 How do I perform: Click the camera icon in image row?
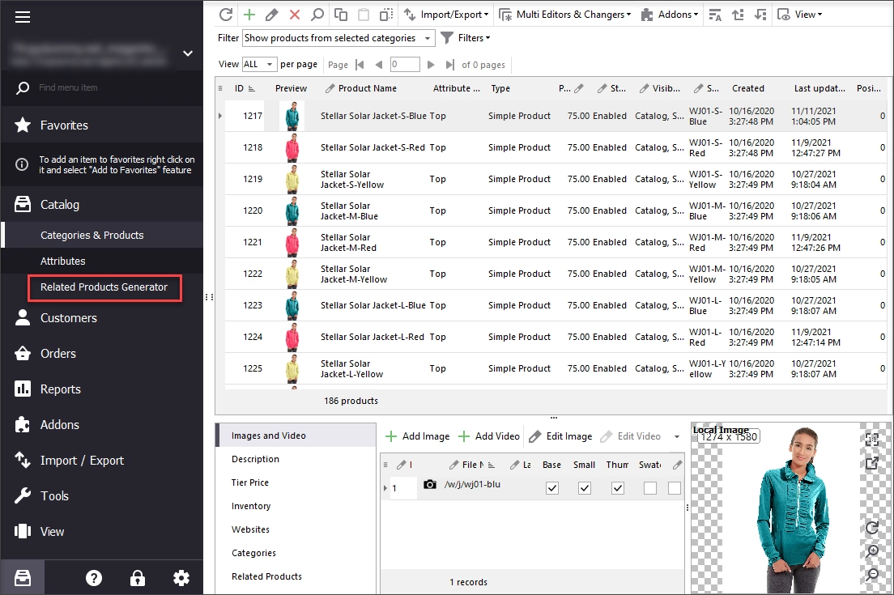430,484
